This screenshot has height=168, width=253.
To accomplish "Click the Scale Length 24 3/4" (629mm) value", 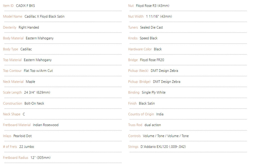I will 37,93.
